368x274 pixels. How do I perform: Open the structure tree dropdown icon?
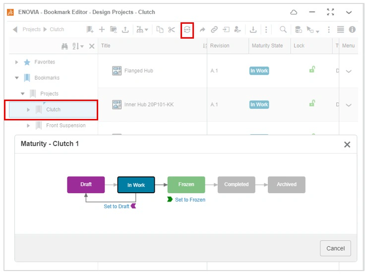[x=142, y=30]
